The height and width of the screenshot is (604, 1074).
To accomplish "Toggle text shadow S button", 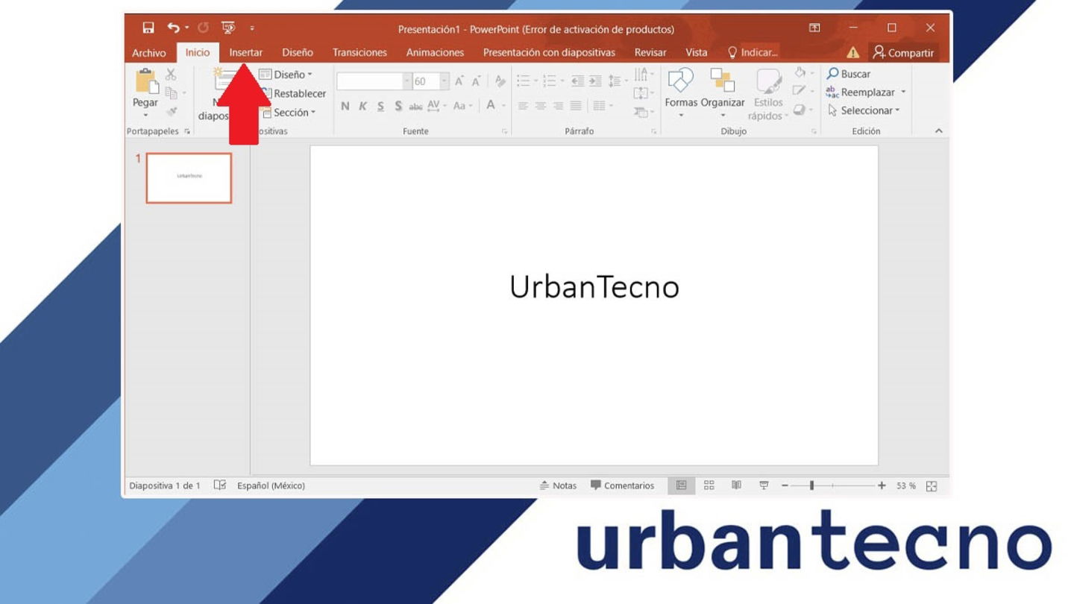I will [x=398, y=106].
